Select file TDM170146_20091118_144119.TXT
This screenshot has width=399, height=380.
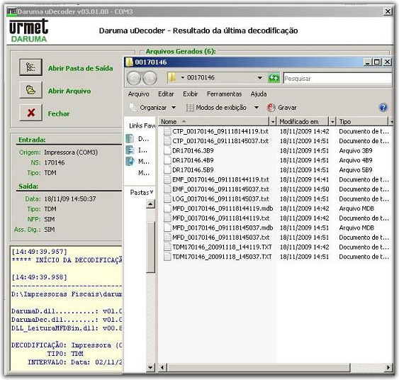coord(222,247)
